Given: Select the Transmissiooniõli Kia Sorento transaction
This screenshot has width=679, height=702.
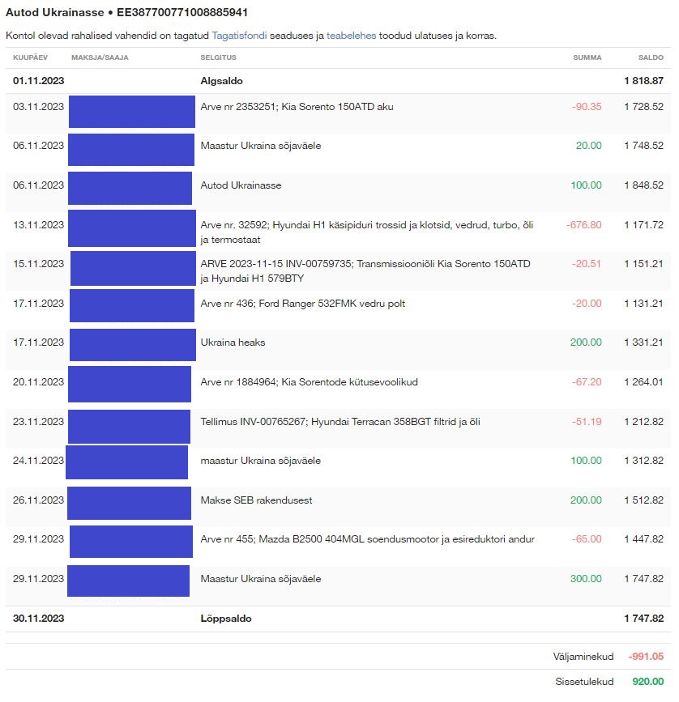Looking at the screenshot, I should click(x=365, y=264).
